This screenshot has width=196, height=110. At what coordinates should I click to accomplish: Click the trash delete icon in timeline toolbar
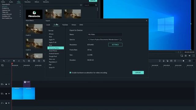tap(14, 61)
